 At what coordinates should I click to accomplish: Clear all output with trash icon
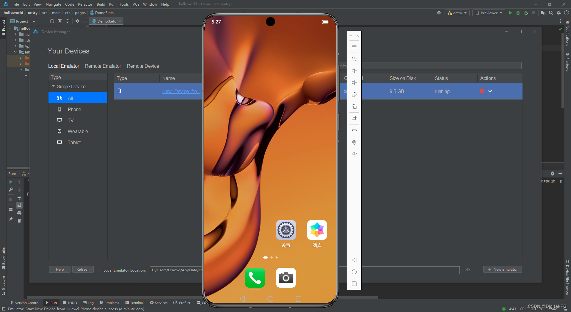pyautogui.click(x=19, y=221)
